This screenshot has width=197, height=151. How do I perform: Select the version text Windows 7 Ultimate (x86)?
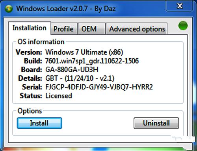[x=84, y=52]
